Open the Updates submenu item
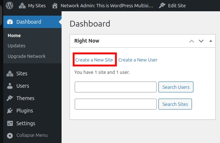The image size is (220, 143). 16,46
